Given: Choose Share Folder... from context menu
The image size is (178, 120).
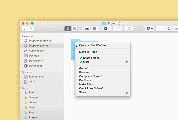Looking at the screenshot, I should (90, 58).
